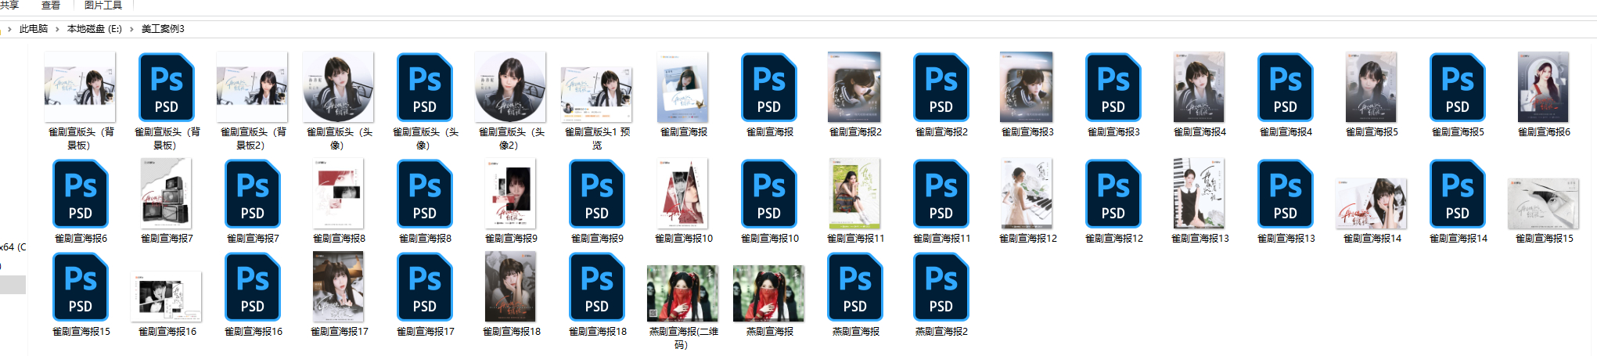Select image thumbnail 雀副宣海报6
The height and width of the screenshot is (356, 1597).
tap(1543, 87)
